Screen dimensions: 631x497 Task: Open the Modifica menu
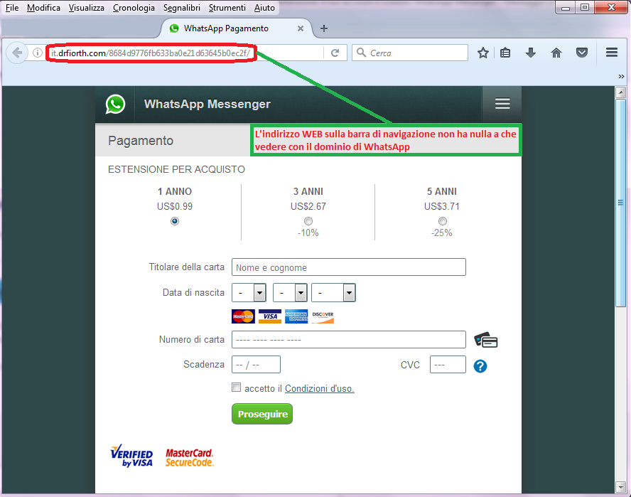pos(43,8)
